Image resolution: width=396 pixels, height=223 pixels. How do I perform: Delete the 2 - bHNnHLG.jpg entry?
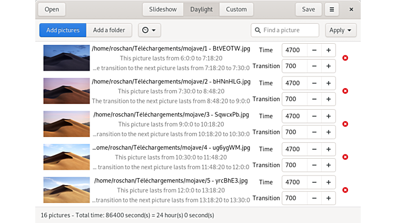click(345, 91)
